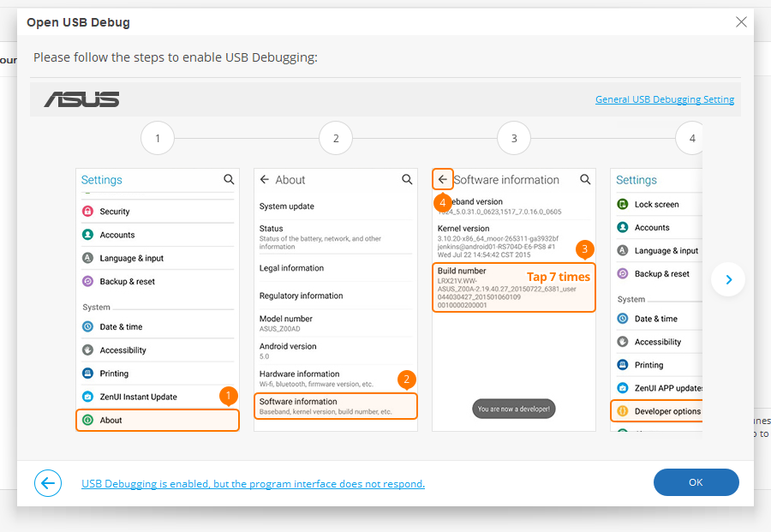
Task: Click the orange Developer options icon
Action: (x=623, y=410)
